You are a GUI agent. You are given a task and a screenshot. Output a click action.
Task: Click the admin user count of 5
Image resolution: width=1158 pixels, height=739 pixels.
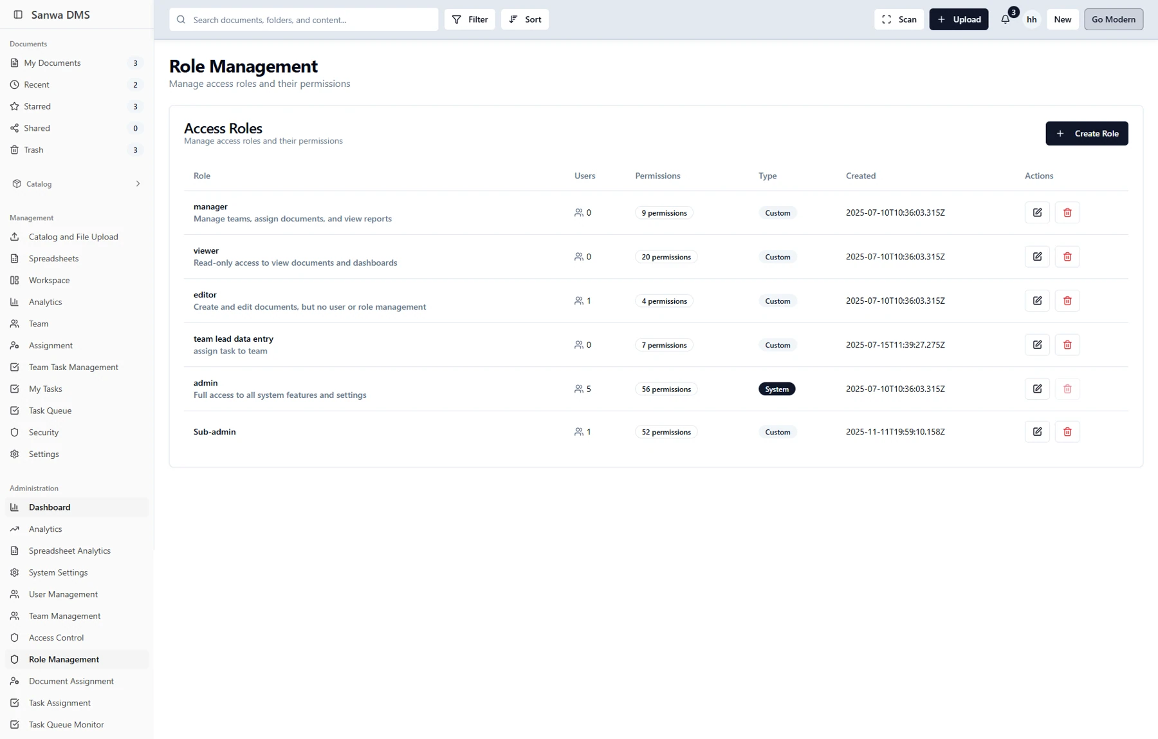583,389
